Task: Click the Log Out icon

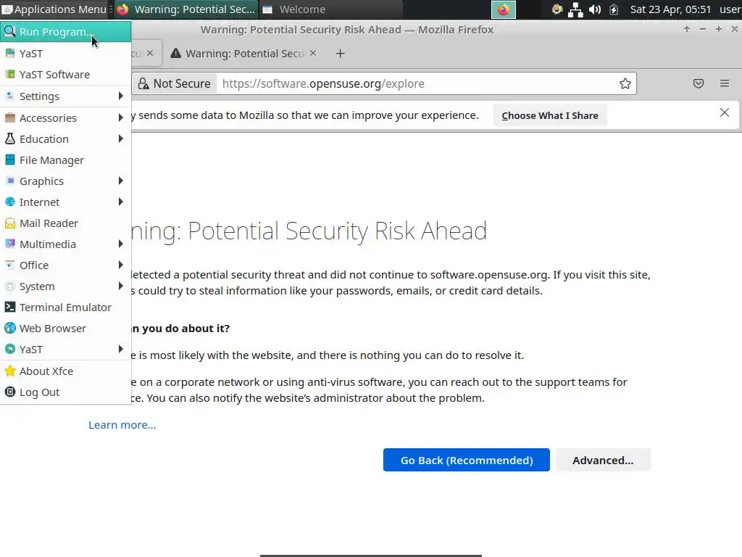Action: coord(10,392)
